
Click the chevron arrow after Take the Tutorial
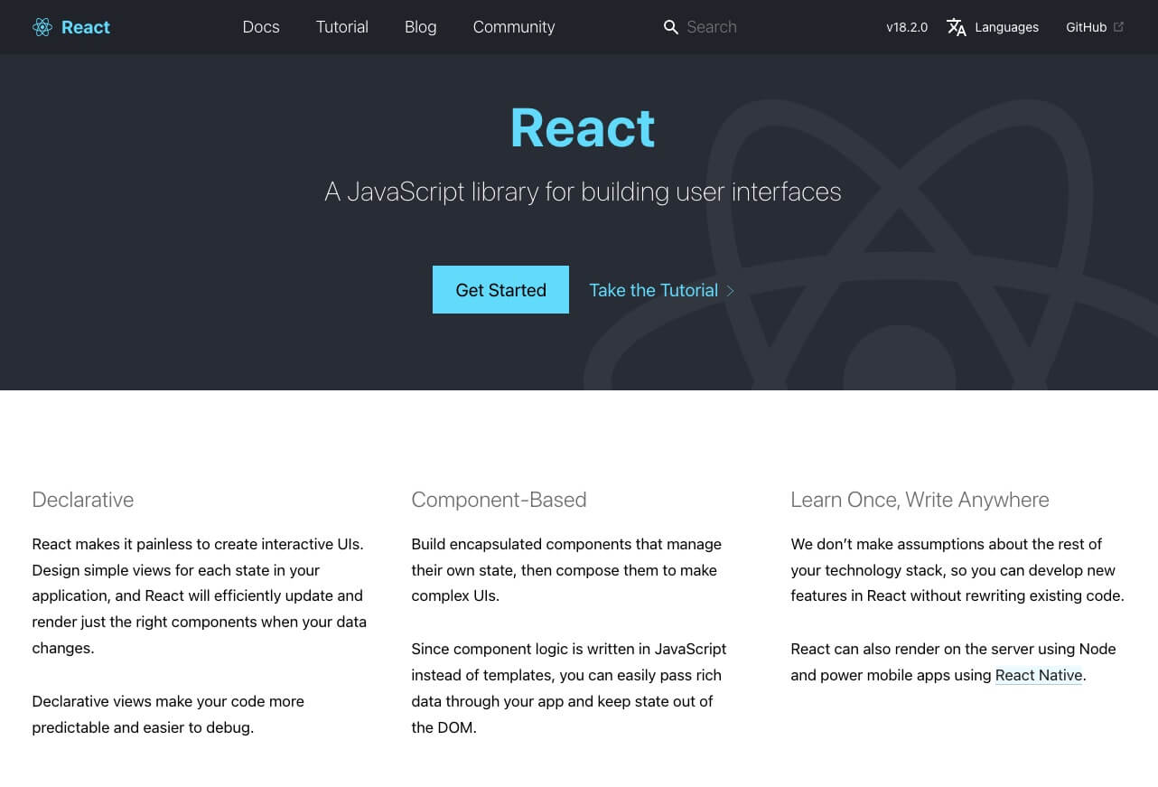coord(730,291)
